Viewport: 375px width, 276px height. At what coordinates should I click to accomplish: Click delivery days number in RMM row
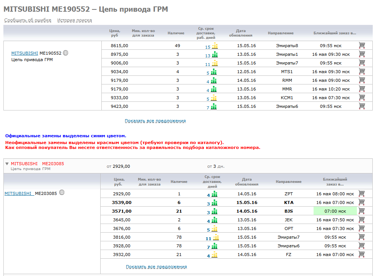point(208,81)
